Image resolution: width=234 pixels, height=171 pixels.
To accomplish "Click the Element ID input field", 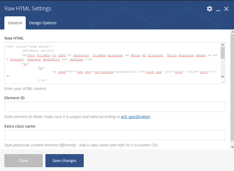I will point(115,107).
